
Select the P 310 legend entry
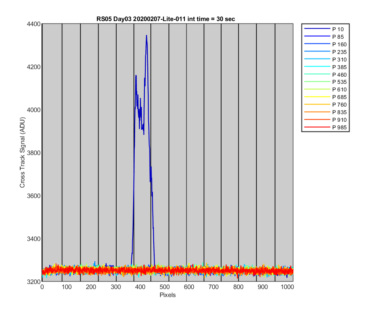(x=326, y=59)
